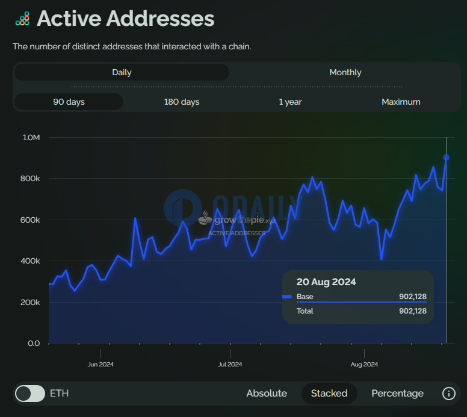Open the info icon beside Percentage
The image size is (467, 417).
[448, 394]
